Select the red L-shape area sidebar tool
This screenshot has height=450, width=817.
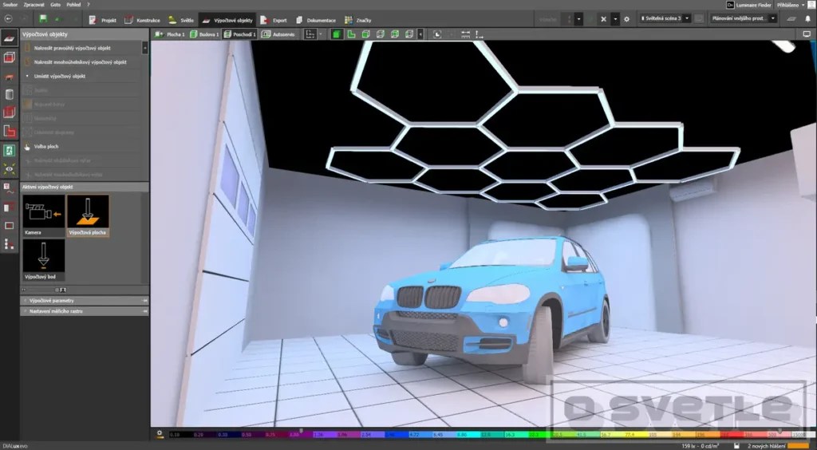(x=9, y=131)
